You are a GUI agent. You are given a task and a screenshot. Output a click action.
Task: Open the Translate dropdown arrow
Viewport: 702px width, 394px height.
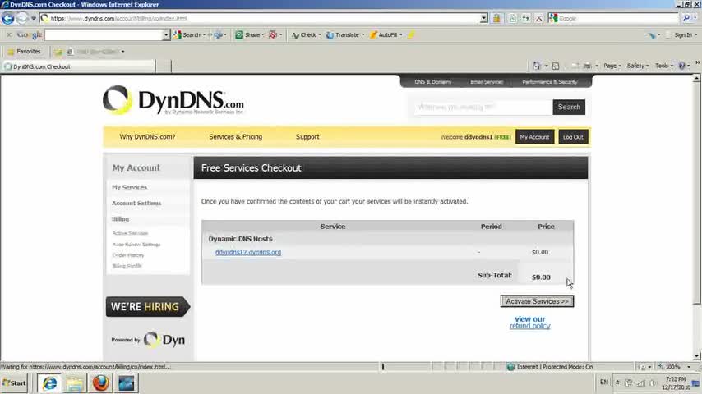[363, 34]
